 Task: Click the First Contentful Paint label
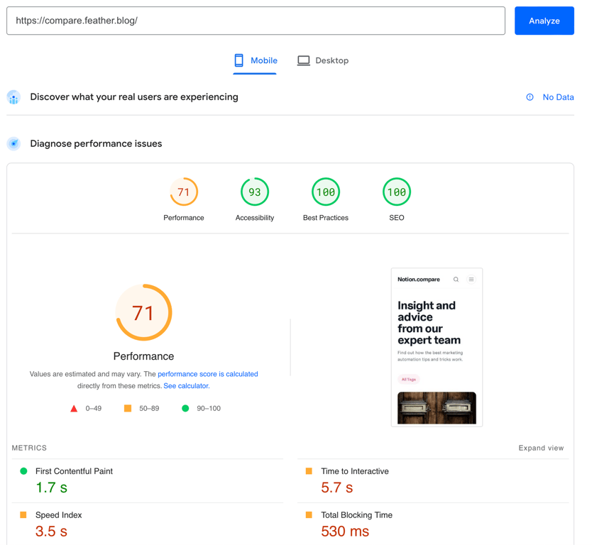click(74, 471)
